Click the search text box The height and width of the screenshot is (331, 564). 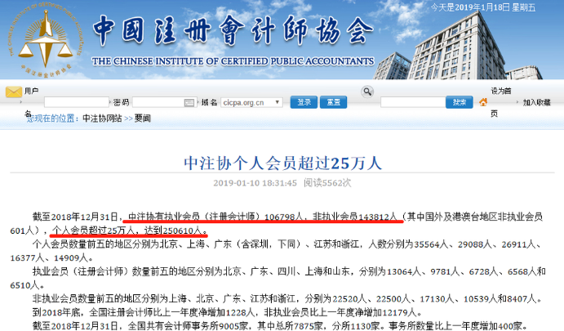(412, 102)
